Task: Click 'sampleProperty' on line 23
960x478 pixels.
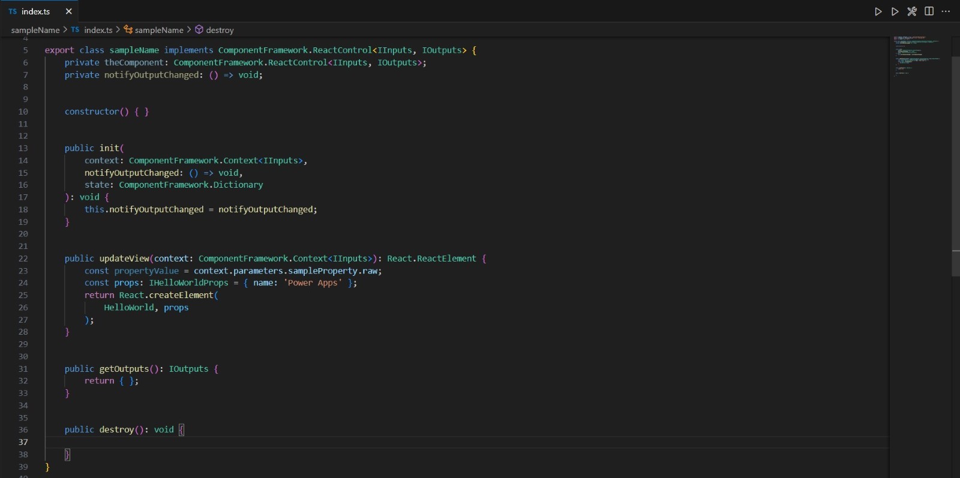Action: (323, 271)
